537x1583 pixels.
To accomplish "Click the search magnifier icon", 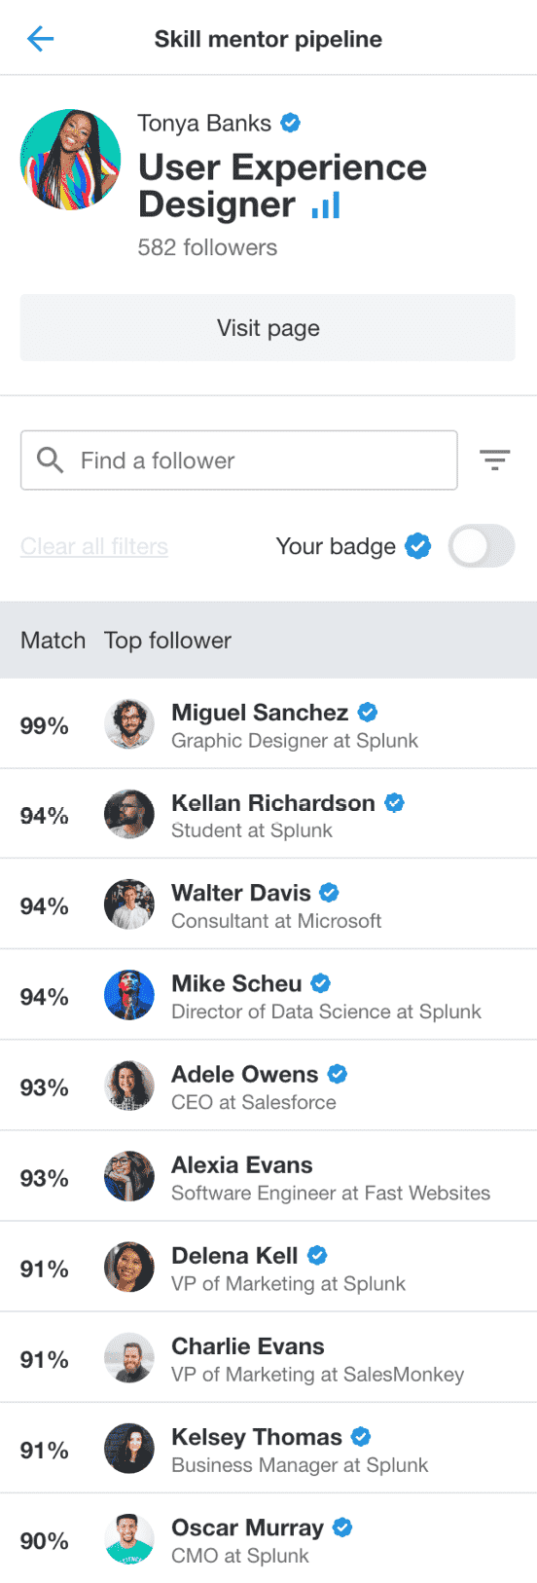I will tap(50, 460).
